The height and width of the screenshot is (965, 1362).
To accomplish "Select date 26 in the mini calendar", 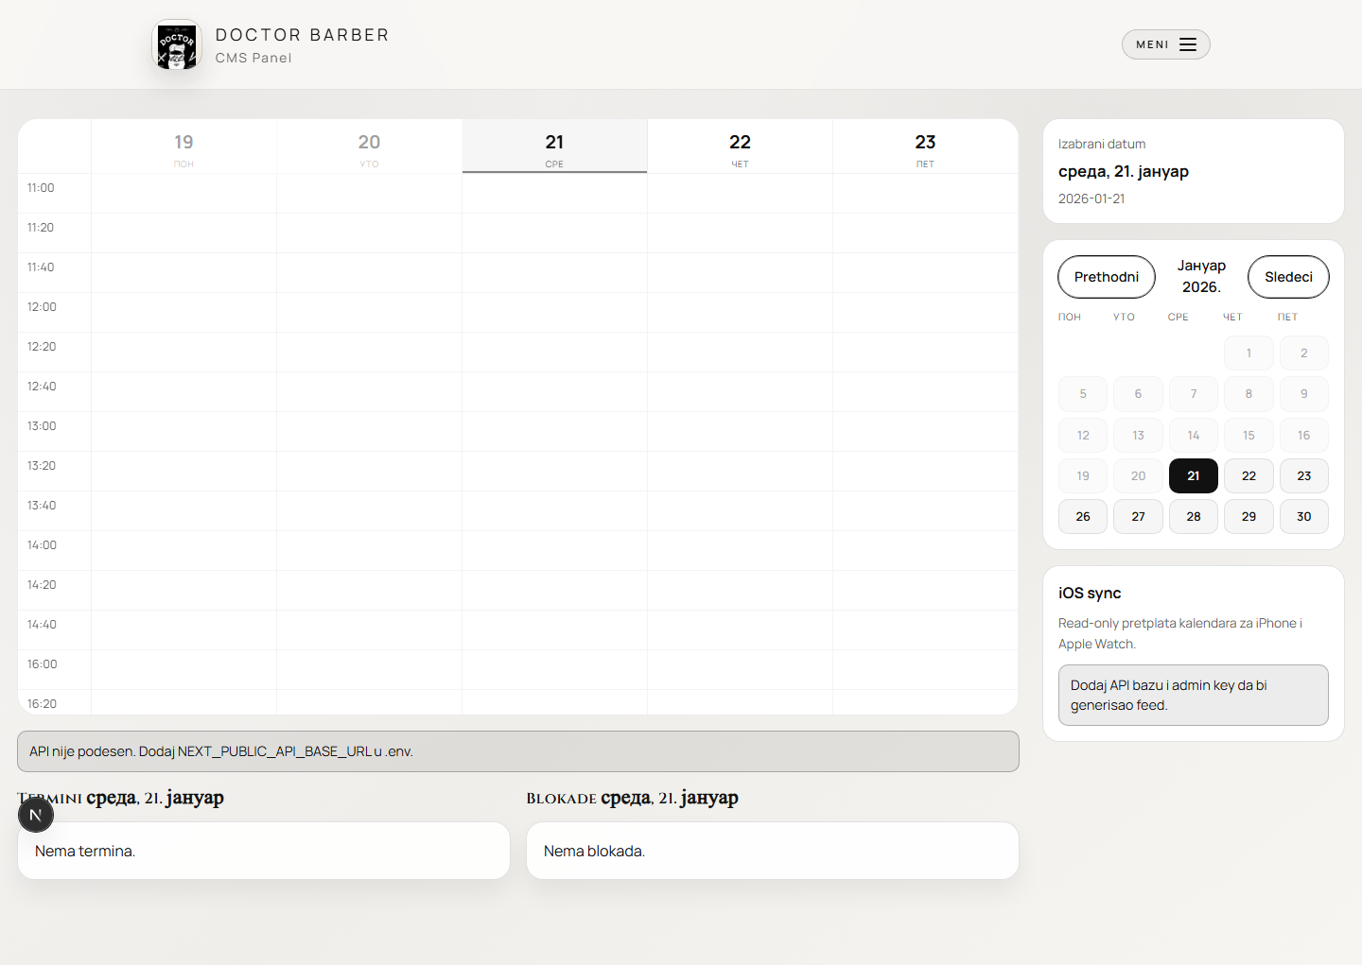I will (x=1082, y=516).
